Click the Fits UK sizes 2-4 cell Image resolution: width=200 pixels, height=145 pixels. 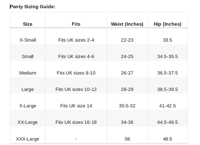pos(76,40)
